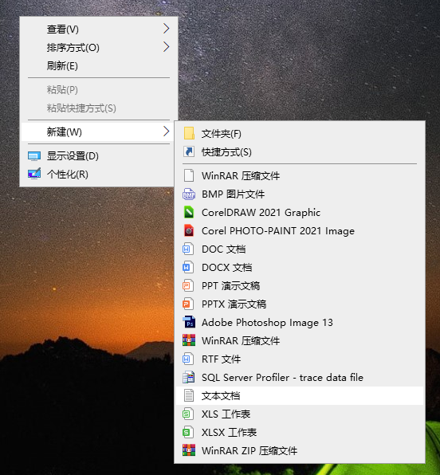This screenshot has width=440, height=475.
Task: Click the Adobe Photoshop Image 13 Ps icon
Action: click(x=189, y=322)
